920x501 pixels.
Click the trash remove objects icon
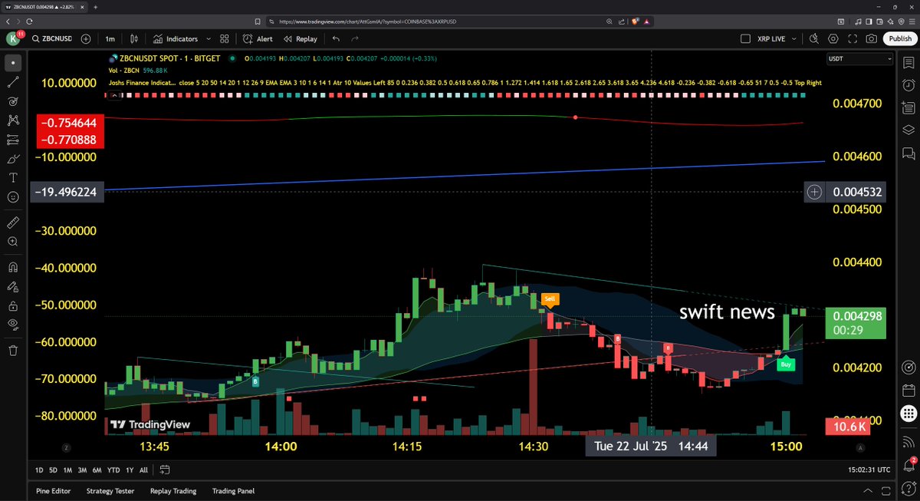tap(13, 350)
